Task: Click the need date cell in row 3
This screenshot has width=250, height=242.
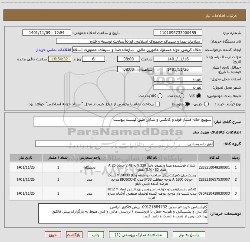Action: pyautogui.click(x=26, y=193)
